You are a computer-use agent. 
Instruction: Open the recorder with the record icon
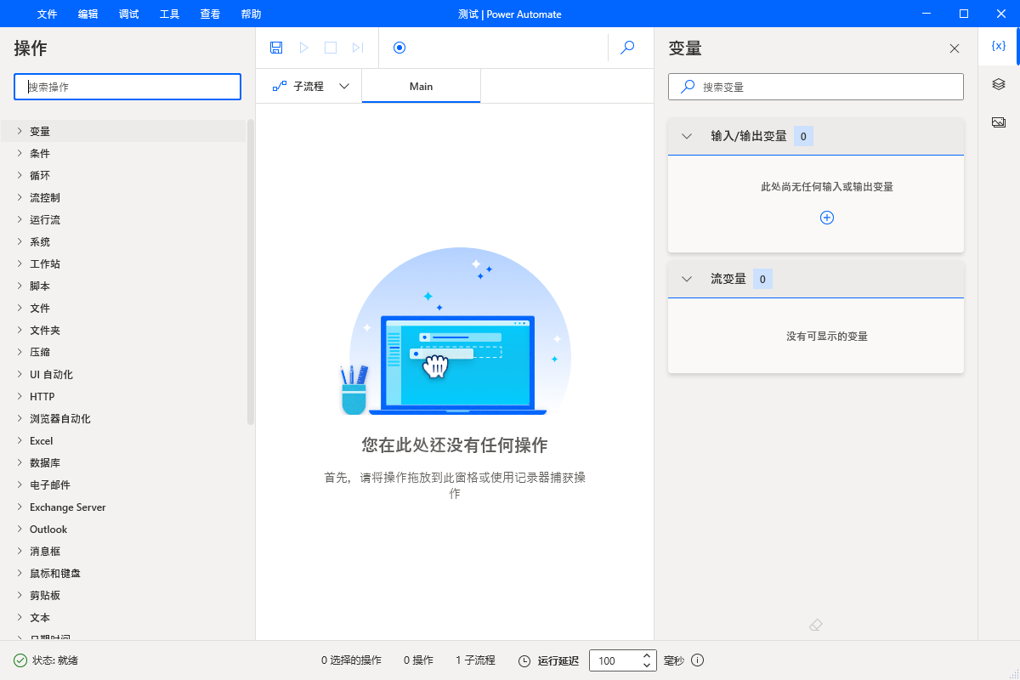coord(399,48)
